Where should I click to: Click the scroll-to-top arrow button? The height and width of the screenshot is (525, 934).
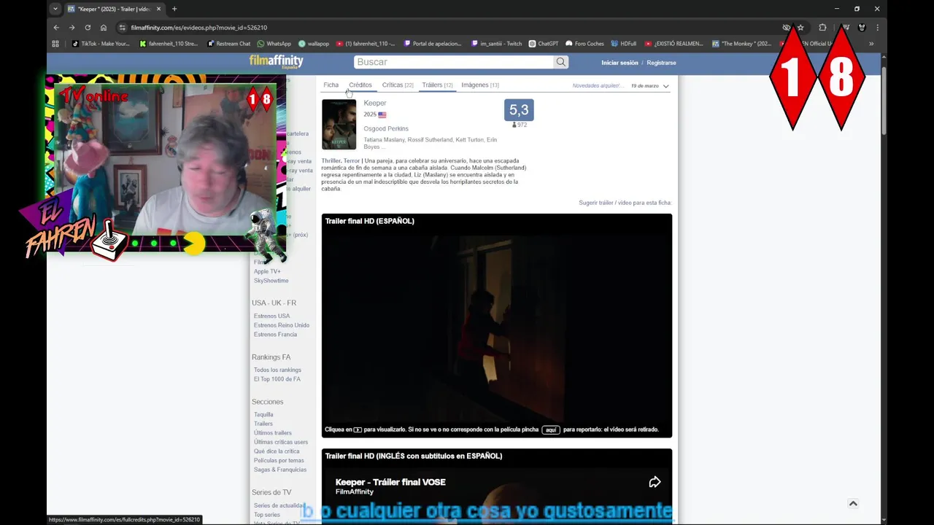(x=853, y=503)
